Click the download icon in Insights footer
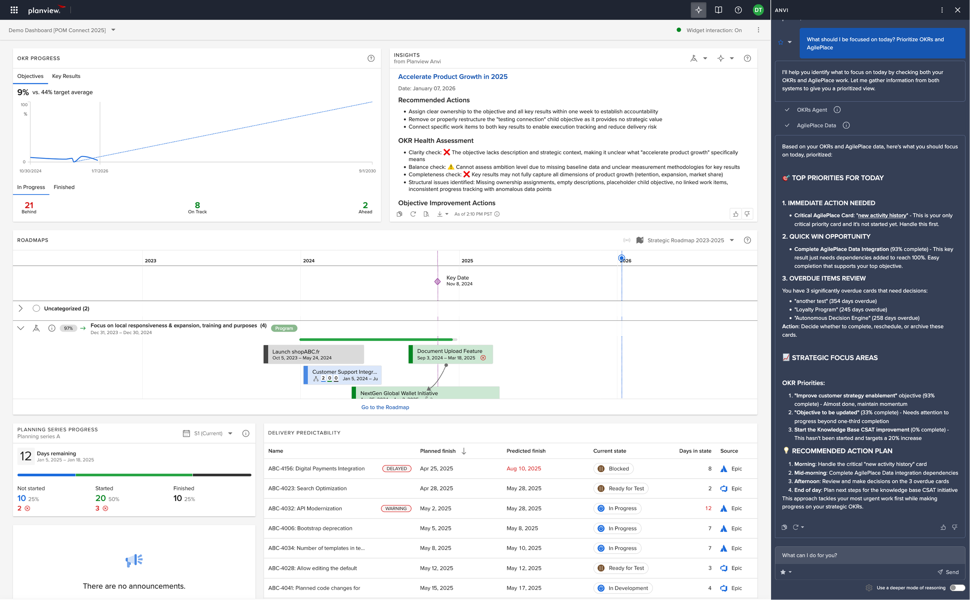This screenshot has width=970, height=600. tap(440, 214)
